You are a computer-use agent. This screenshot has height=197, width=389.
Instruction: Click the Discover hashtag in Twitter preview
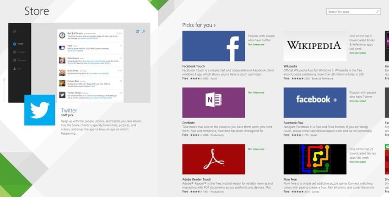click(19, 60)
